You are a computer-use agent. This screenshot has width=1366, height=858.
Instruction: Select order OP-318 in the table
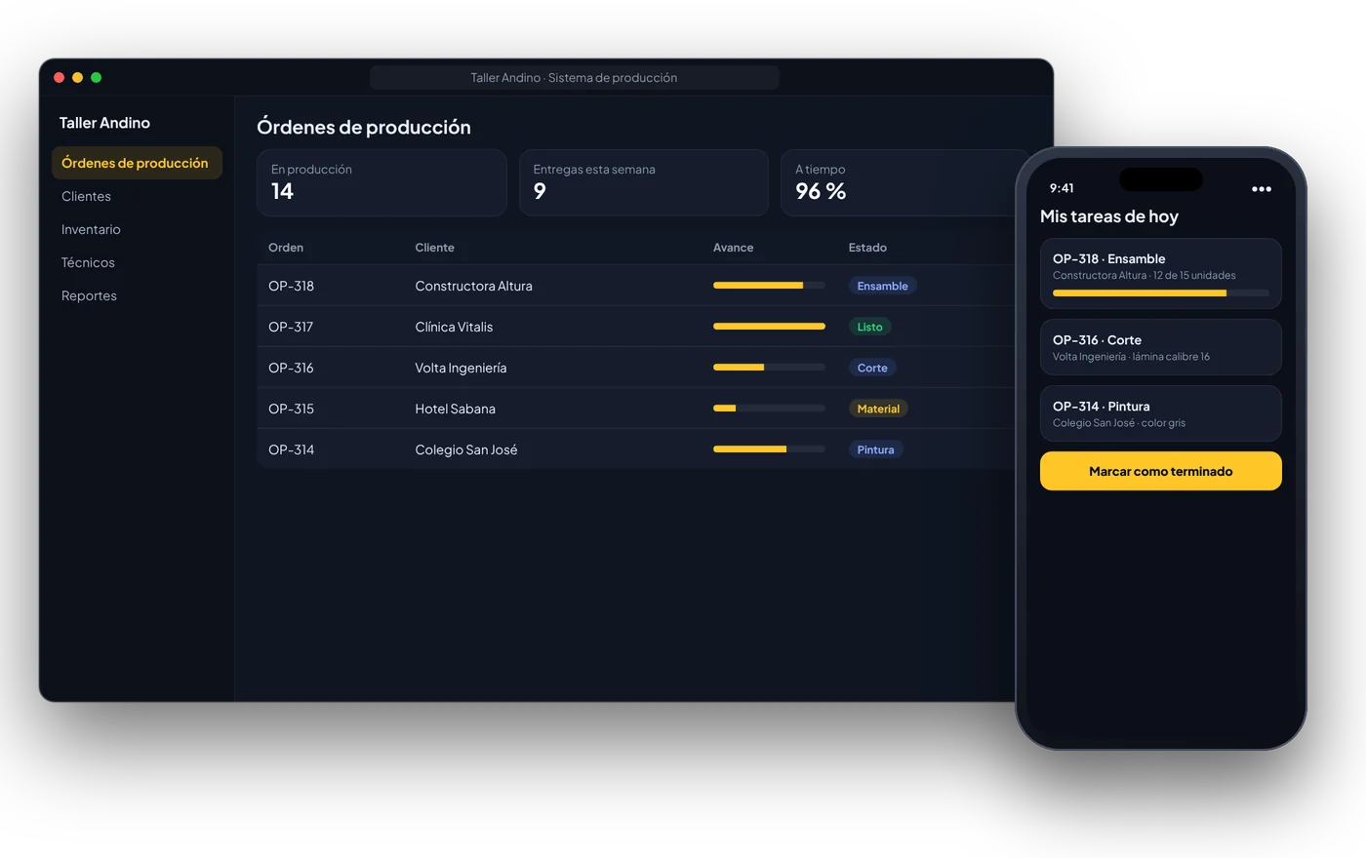coord(291,286)
